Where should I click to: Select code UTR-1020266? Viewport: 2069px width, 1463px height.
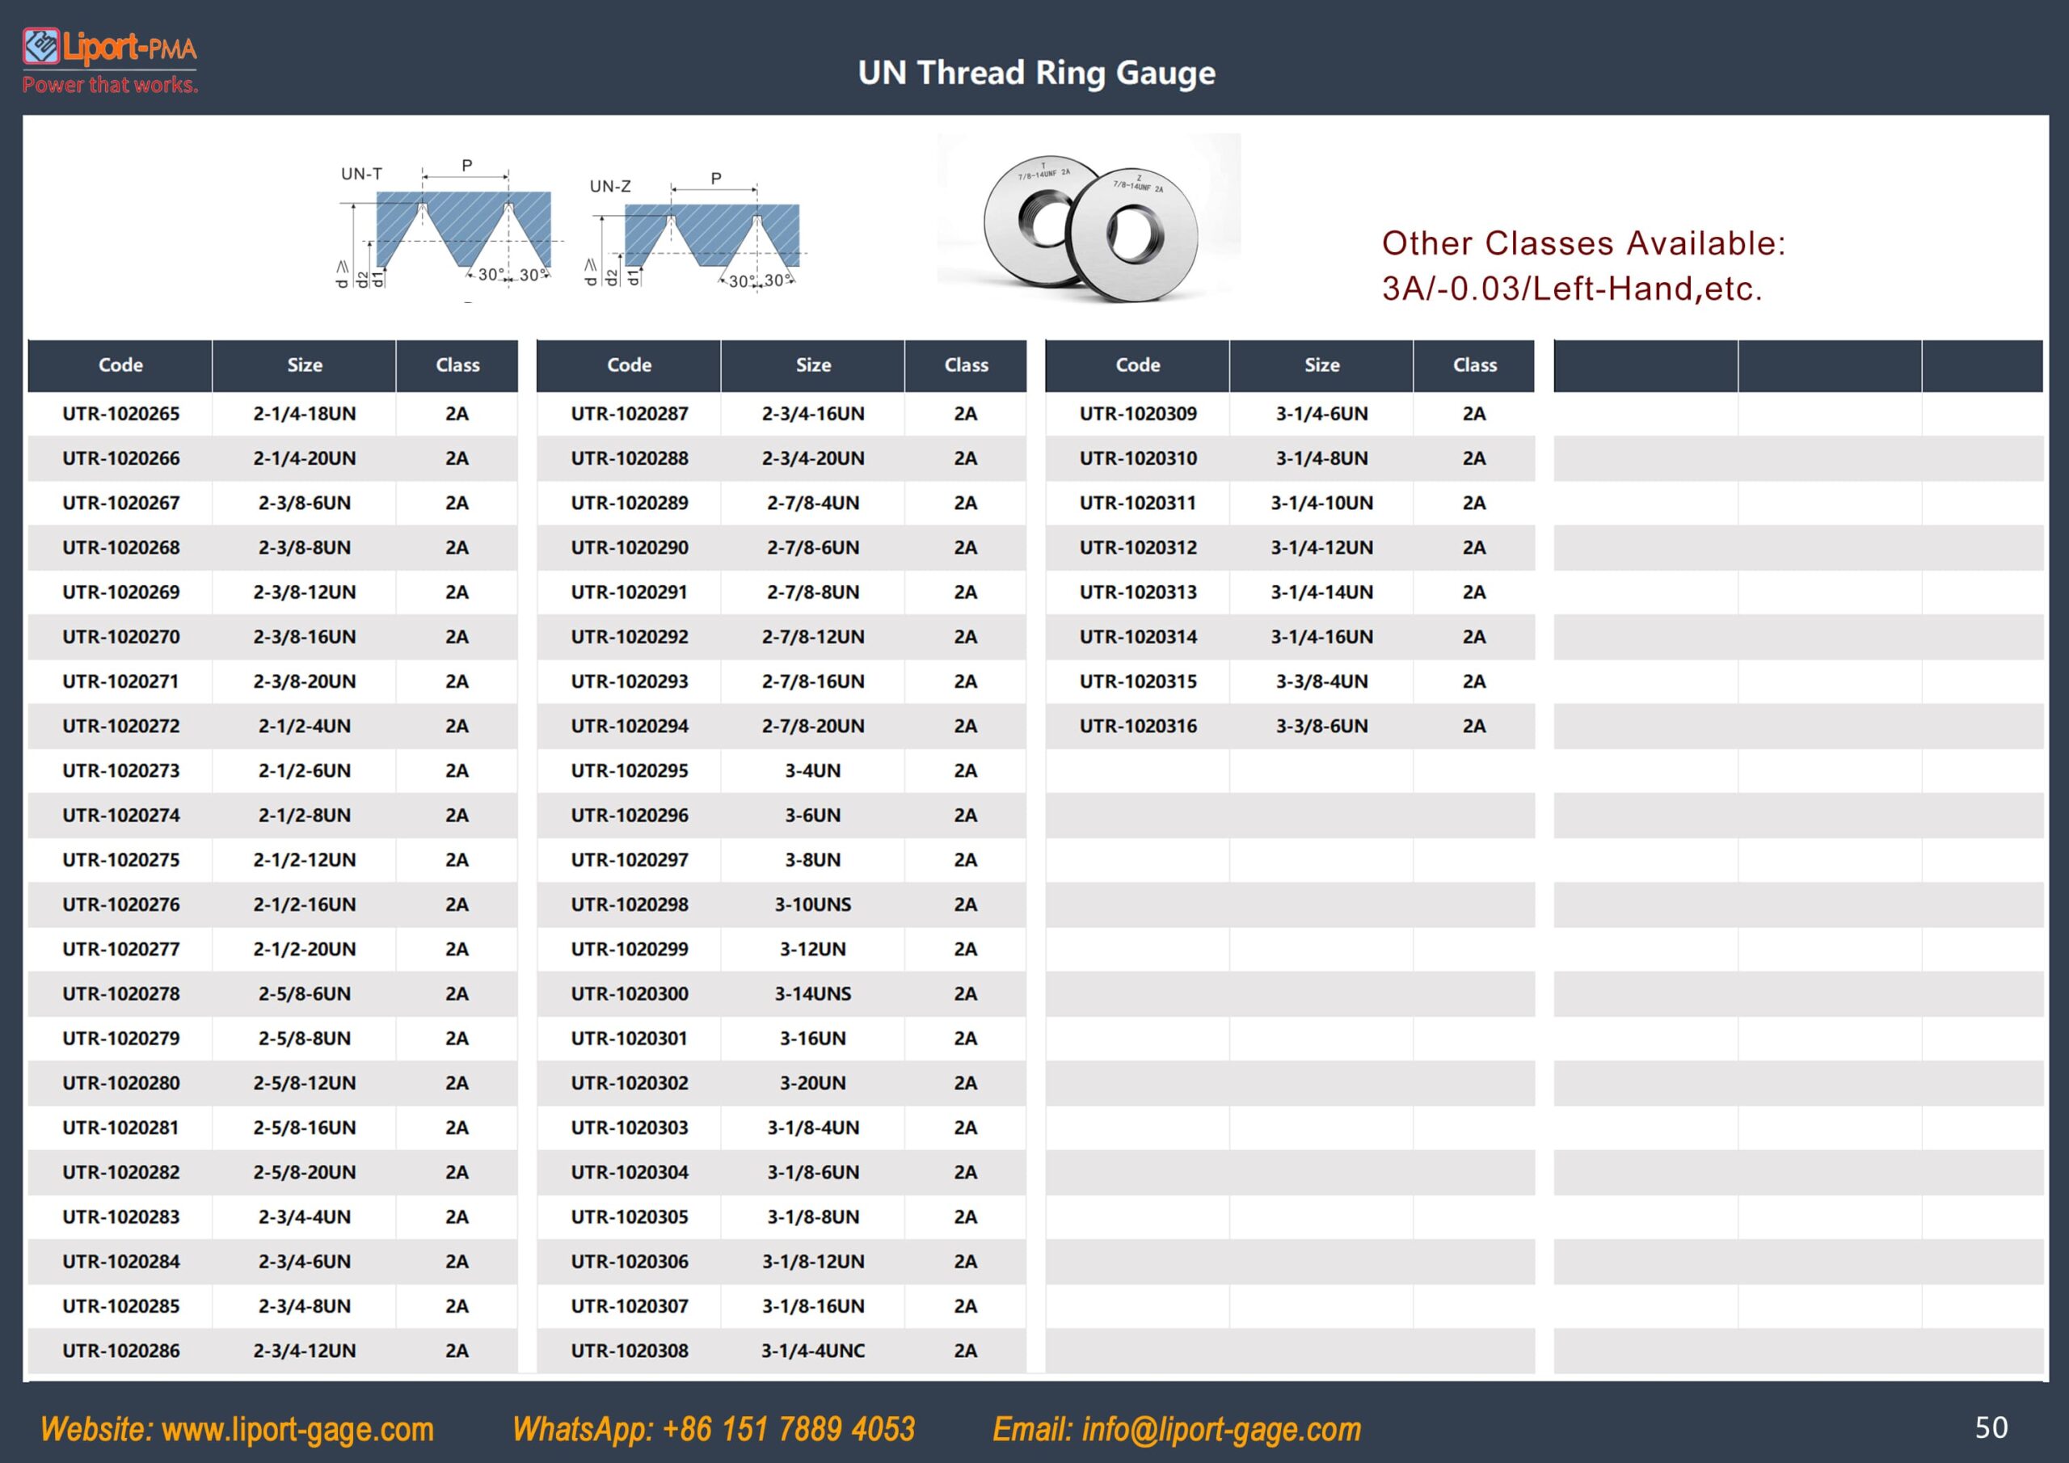tap(120, 458)
